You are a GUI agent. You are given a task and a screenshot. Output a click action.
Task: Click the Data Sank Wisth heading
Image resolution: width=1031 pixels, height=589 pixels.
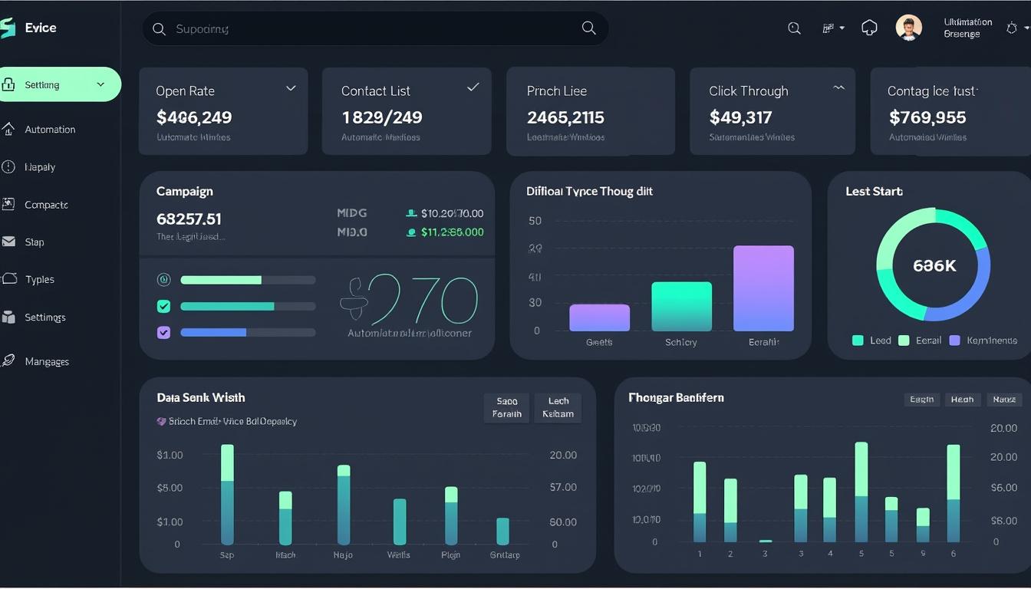tap(201, 397)
